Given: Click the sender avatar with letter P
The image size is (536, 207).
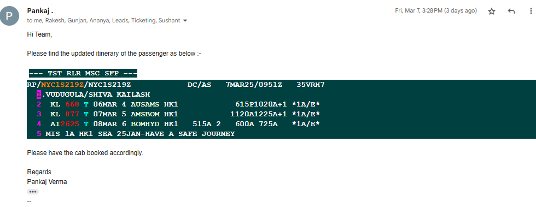Looking at the screenshot, I should point(9,16).
